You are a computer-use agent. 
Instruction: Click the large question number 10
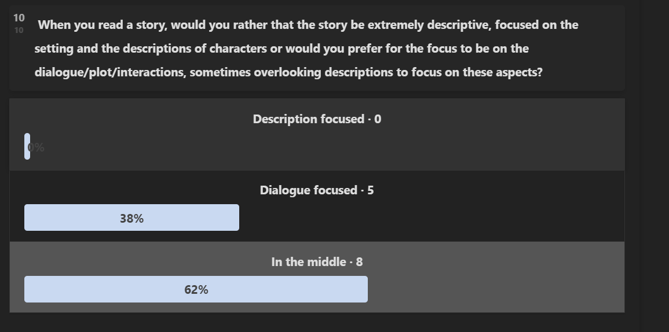coord(19,18)
